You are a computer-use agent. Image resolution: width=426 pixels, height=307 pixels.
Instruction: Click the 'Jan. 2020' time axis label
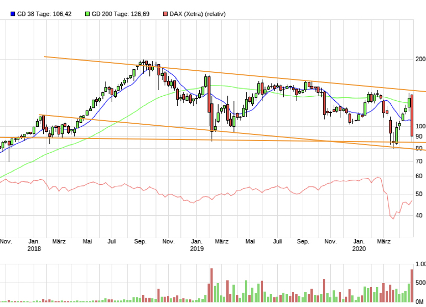click(359, 245)
